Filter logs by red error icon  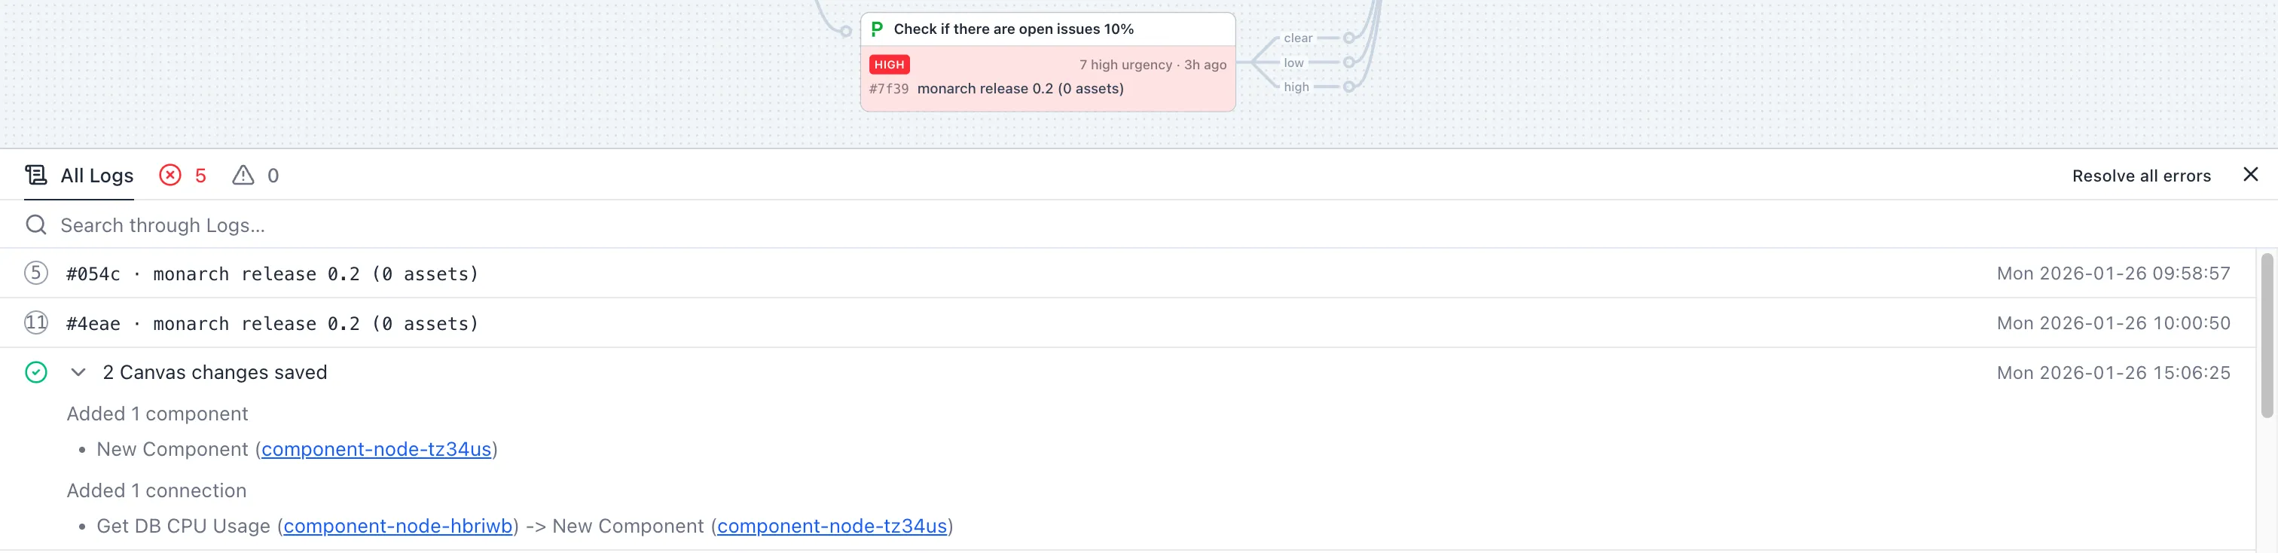click(169, 176)
